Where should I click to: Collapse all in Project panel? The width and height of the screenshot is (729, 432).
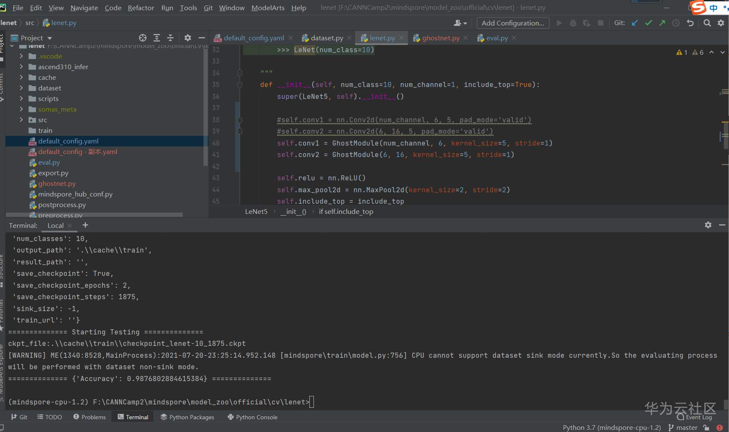(170, 38)
